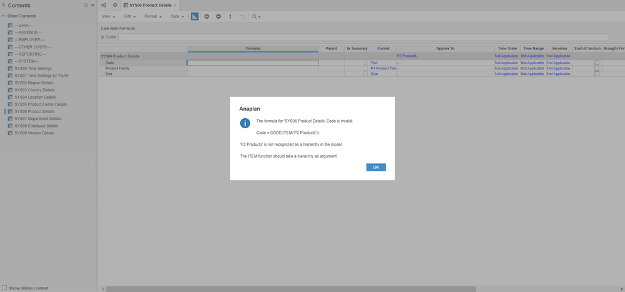625x292 pixels.
Task: Click the undo arrow icon
Action: click(242, 16)
